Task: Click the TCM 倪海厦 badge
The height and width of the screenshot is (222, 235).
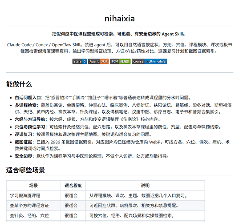Action: [x=120, y=61]
